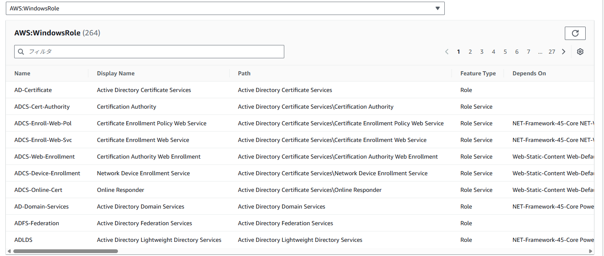
Task: Select the ADCS-Enroll-Web-Pol name cell
Action: tap(43, 123)
